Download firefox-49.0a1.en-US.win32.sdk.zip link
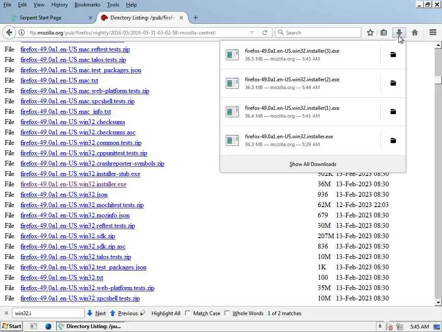The height and width of the screenshot is (332, 442). (x=68, y=236)
